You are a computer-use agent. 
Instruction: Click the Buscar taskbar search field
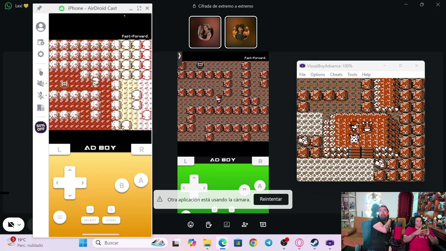coord(130,243)
